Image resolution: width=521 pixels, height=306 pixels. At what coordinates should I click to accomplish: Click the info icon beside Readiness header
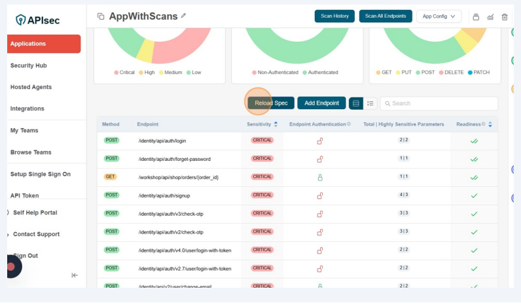pyautogui.click(x=484, y=124)
